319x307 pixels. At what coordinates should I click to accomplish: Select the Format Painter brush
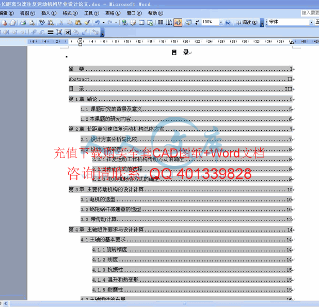point(87,22)
